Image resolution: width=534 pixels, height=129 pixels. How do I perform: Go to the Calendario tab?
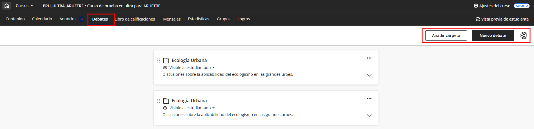pos(42,19)
